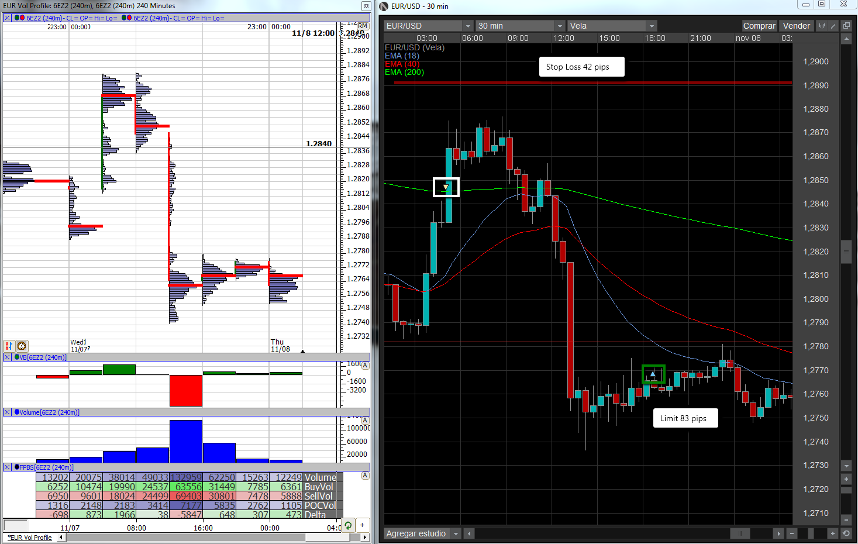
Task: Open the 30 min timeframe dropdown
Action: [521, 26]
